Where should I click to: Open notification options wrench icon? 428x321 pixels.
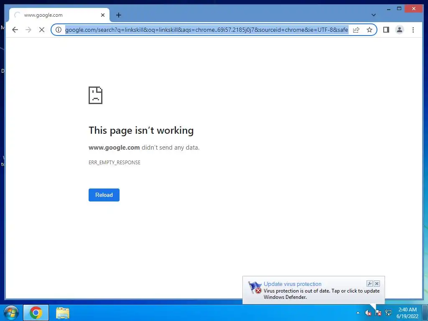tap(369, 284)
